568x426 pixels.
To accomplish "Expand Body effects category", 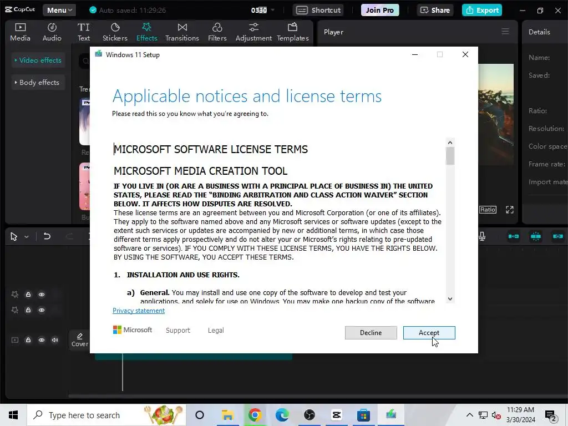I will coord(38,83).
